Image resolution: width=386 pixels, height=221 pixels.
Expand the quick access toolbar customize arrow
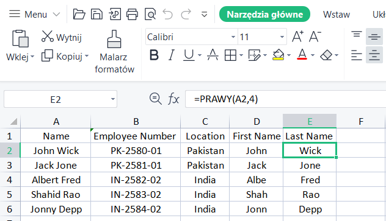pyautogui.click(x=204, y=15)
